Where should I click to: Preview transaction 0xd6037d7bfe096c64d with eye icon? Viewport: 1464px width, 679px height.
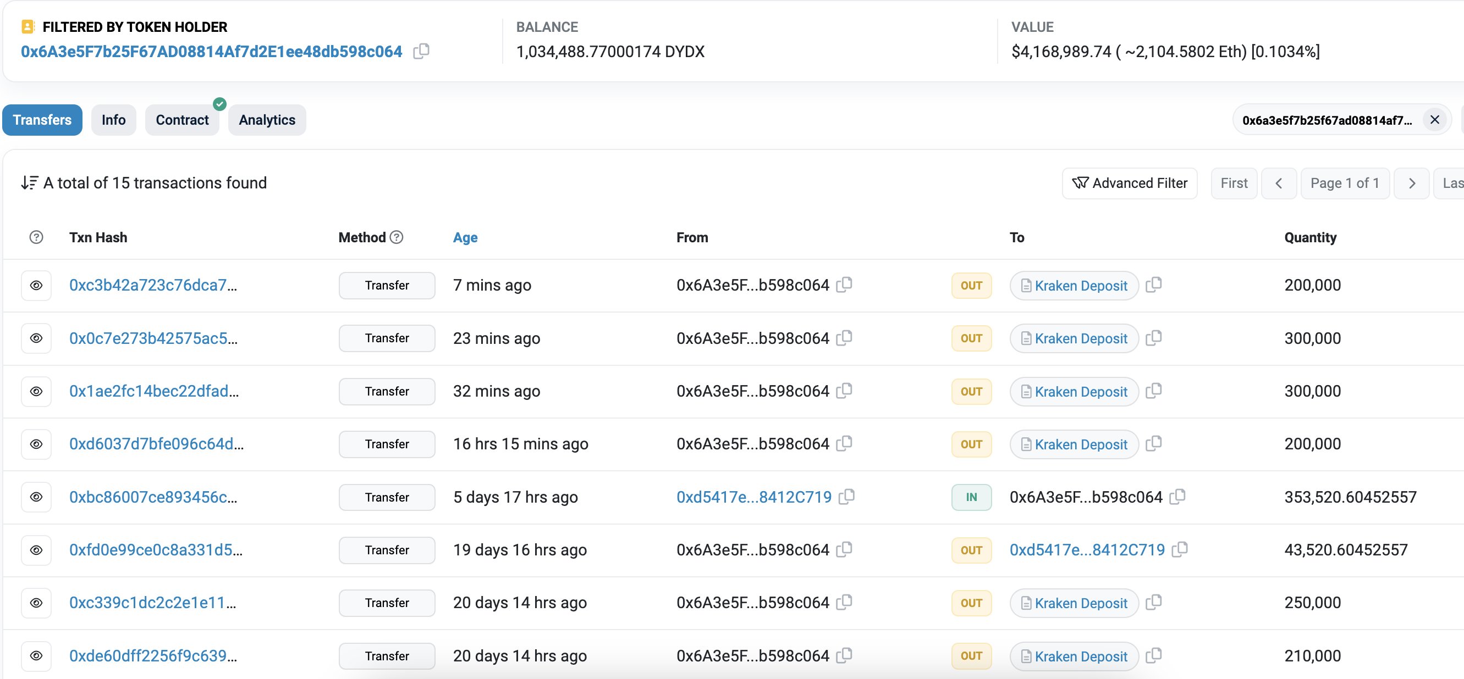point(36,444)
